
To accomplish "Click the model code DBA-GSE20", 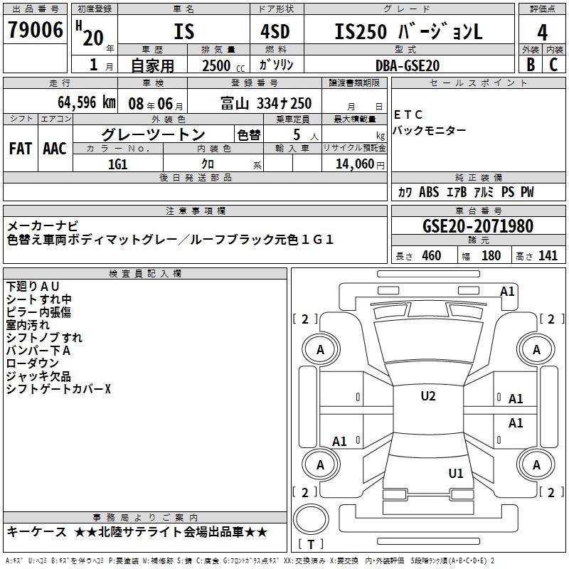I will coord(408,65).
